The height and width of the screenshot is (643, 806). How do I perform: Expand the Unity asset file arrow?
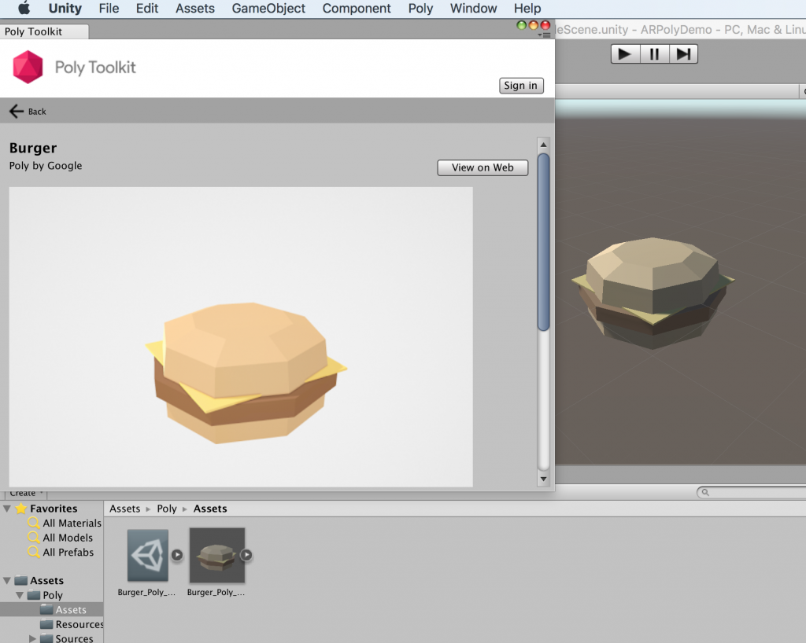click(177, 555)
